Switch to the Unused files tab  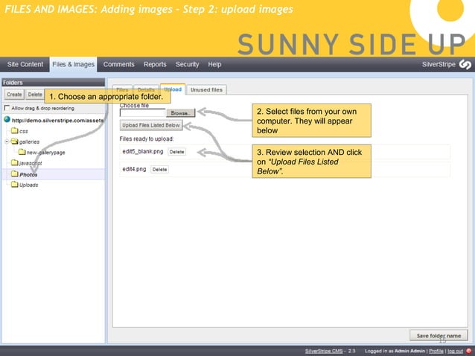(206, 89)
